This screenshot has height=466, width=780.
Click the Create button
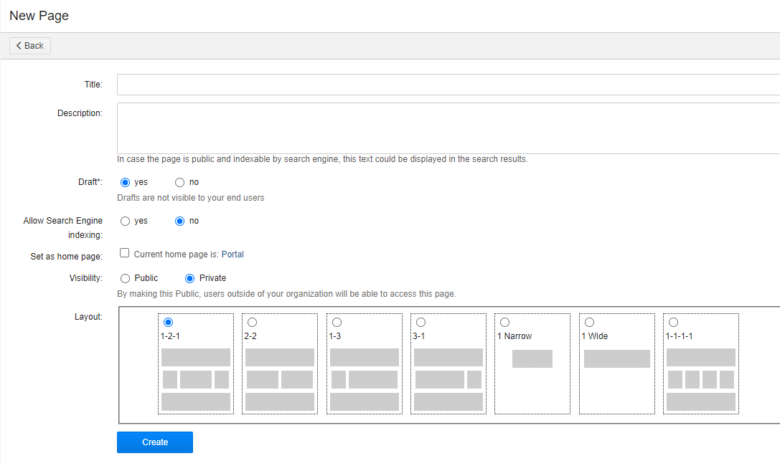coord(155,442)
